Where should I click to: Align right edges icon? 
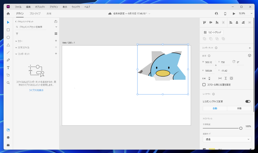point(243,22)
